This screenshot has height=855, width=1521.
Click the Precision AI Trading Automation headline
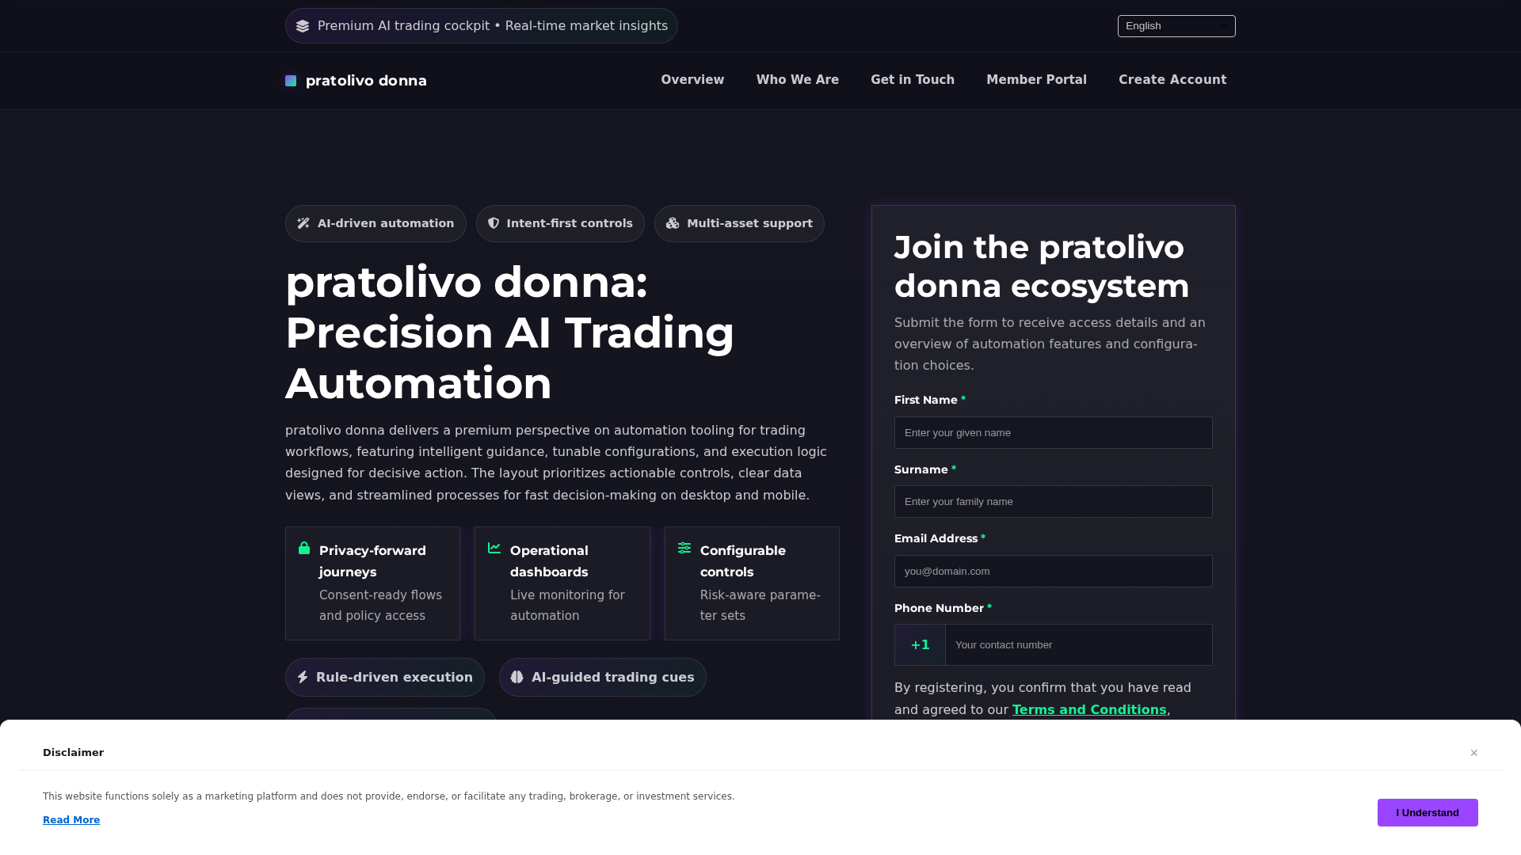click(x=510, y=332)
